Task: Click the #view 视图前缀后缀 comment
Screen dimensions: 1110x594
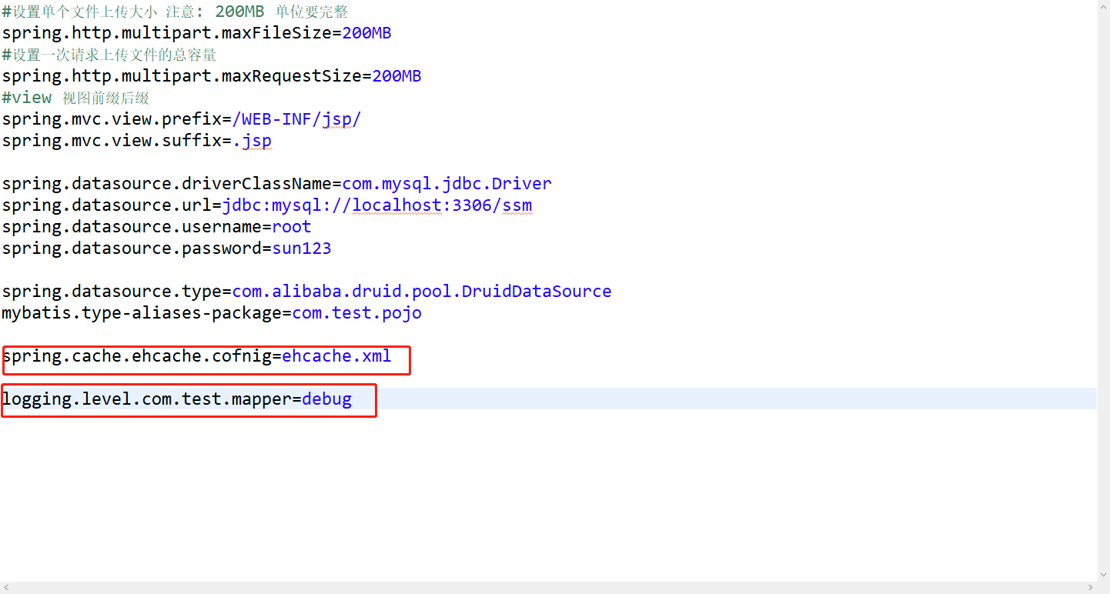Action: [x=75, y=98]
